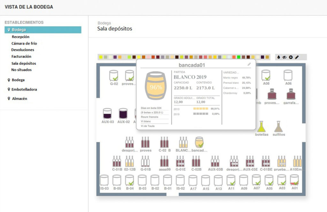Select the botellas flask icon
327x212 pixels.
pyautogui.click(x=262, y=127)
